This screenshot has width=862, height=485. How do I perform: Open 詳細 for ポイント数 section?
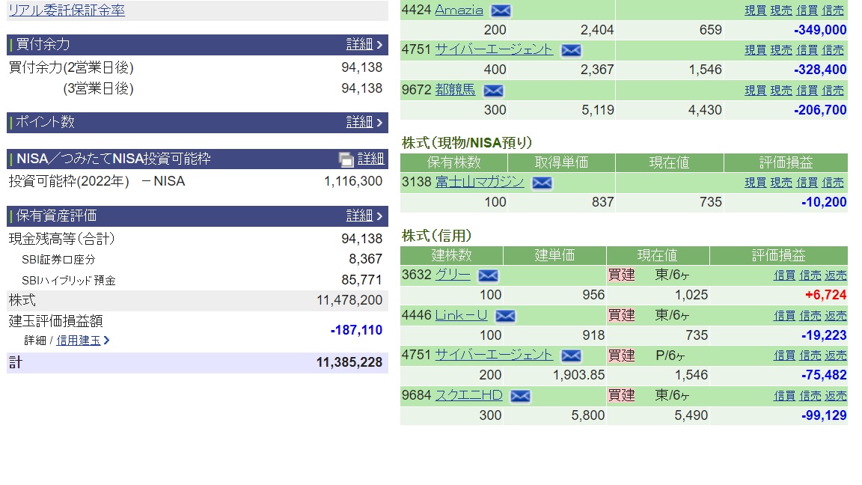364,122
